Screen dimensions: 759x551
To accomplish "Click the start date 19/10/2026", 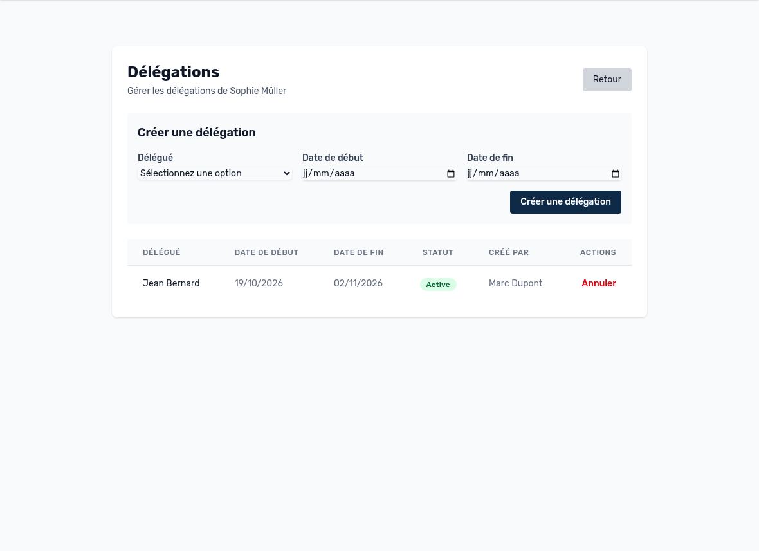I will point(259,283).
